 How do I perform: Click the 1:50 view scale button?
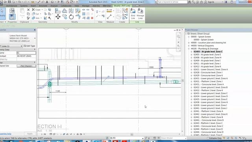click(x=43, y=134)
